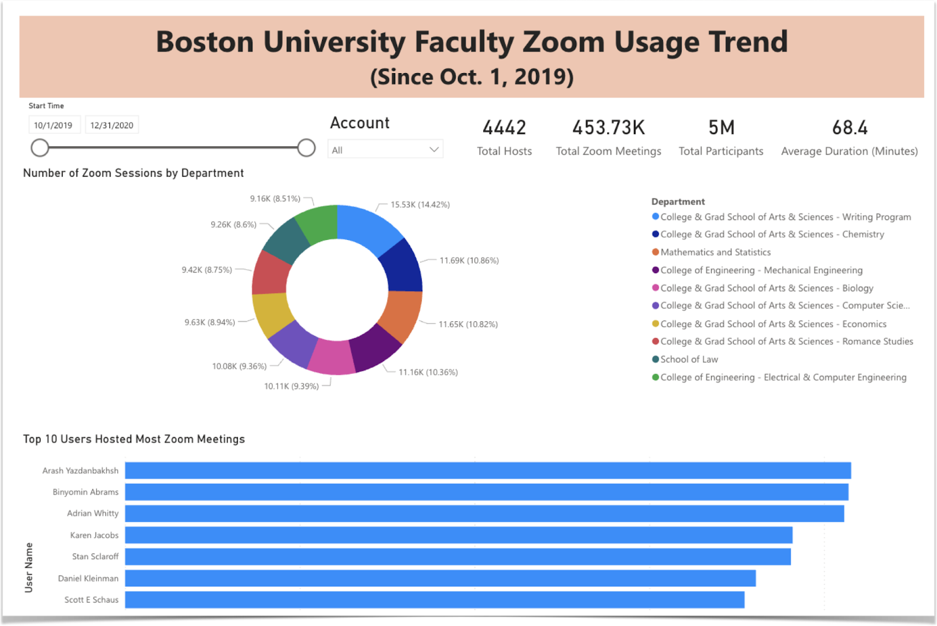937x626 pixels.
Task: Click the right handle of Start Time slider
Action: tap(306, 148)
